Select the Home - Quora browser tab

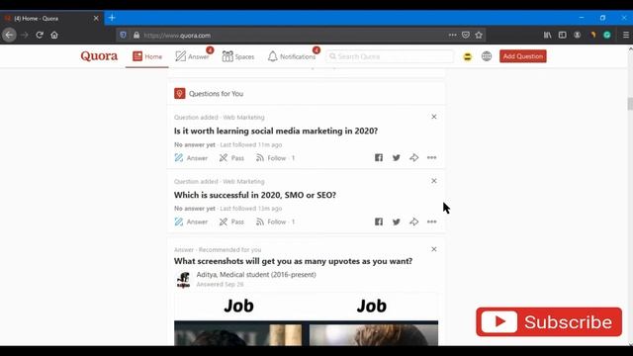51,18
